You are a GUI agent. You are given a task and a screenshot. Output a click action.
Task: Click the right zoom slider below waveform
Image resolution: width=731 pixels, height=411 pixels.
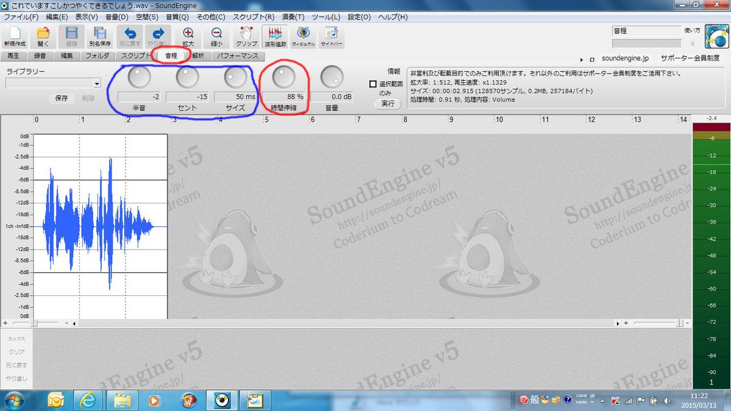pyautogui.click(x=658, y=322)
